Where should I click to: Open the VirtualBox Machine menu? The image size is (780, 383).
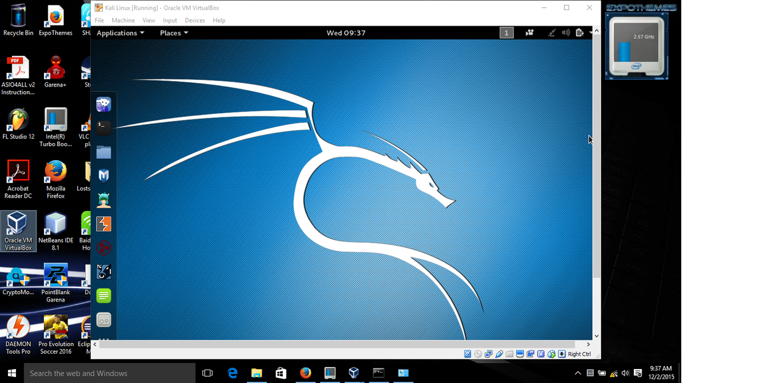pos(123,20)
